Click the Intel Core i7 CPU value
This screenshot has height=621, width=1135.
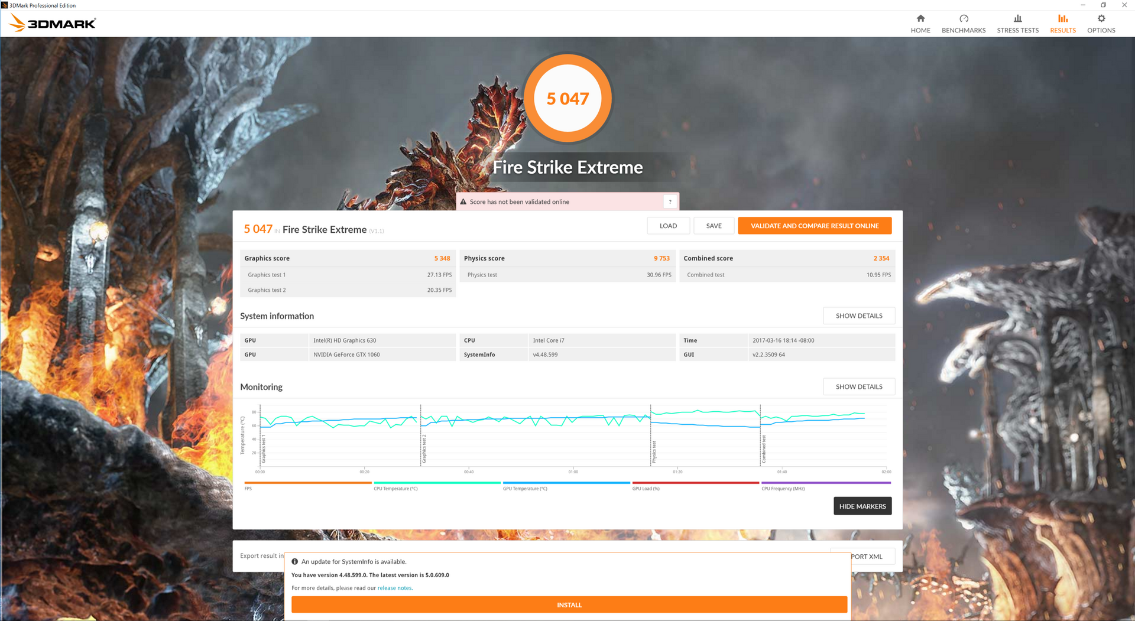549,340
